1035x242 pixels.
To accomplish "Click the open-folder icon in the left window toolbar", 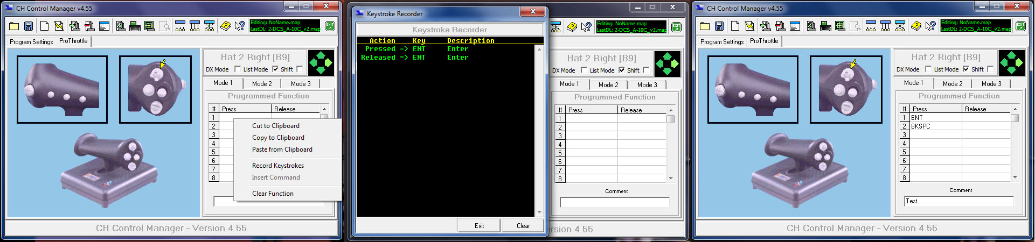I will coord(14,26).
